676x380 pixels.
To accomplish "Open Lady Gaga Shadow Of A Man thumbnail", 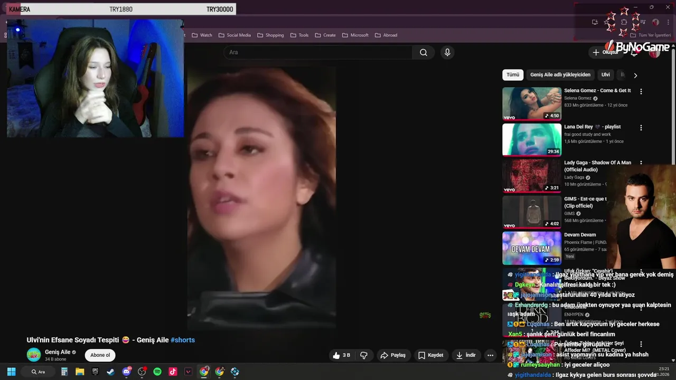I will (x=532, y=176).
